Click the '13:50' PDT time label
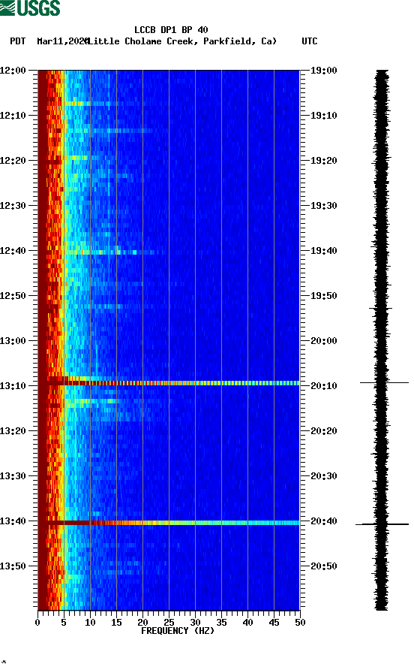414x670 pixels. click(13, 566)
